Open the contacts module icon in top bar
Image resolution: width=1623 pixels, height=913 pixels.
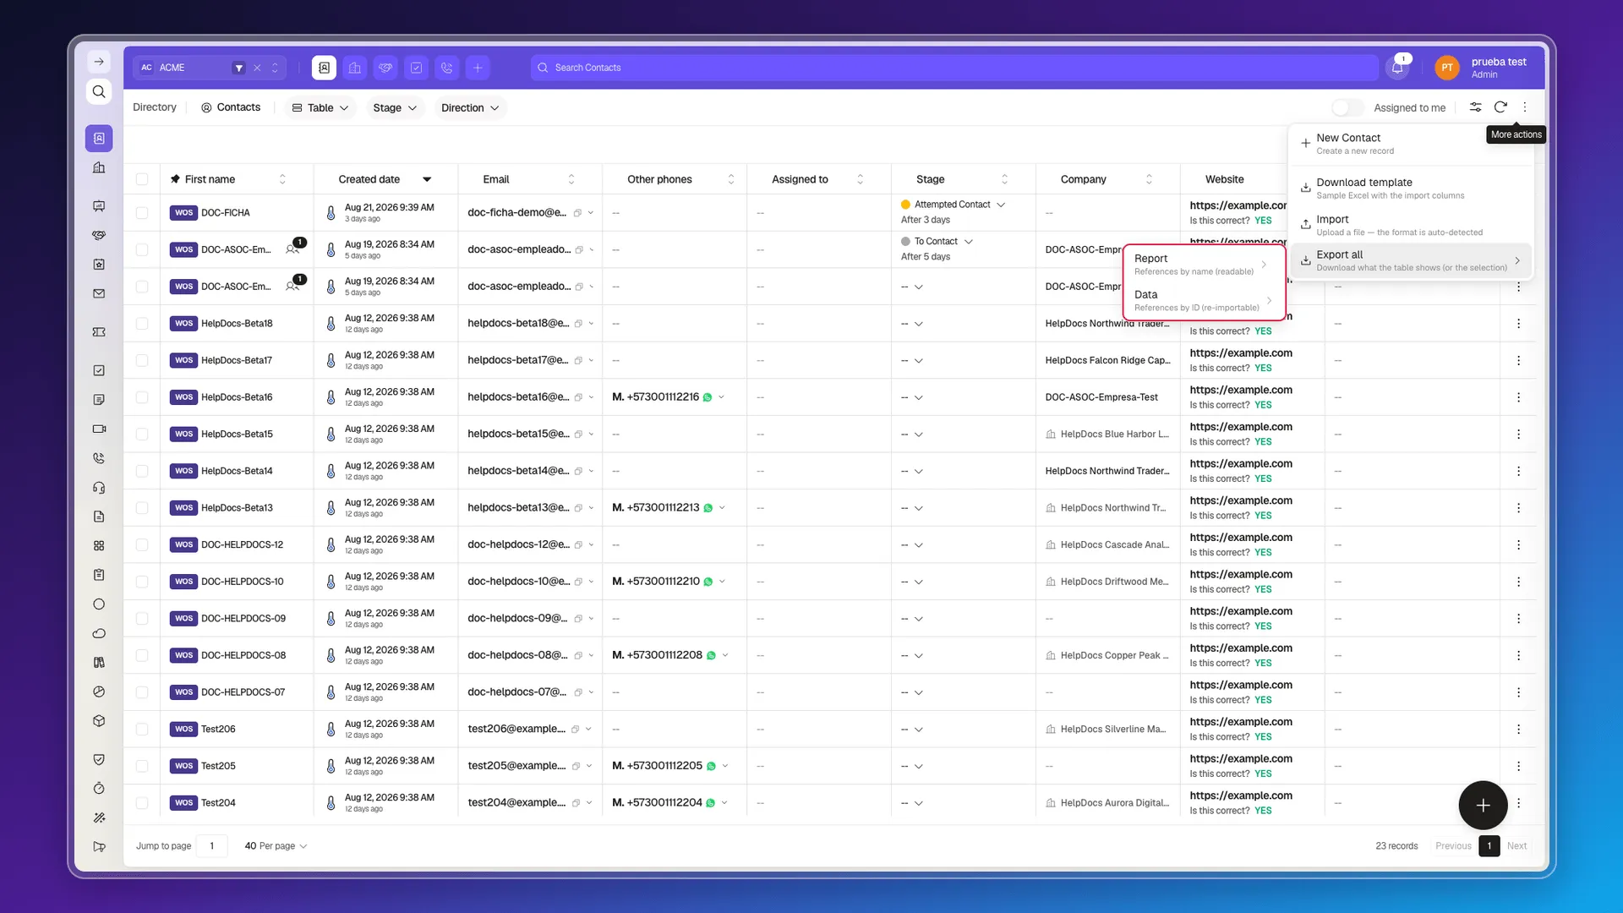click(324, 68)
